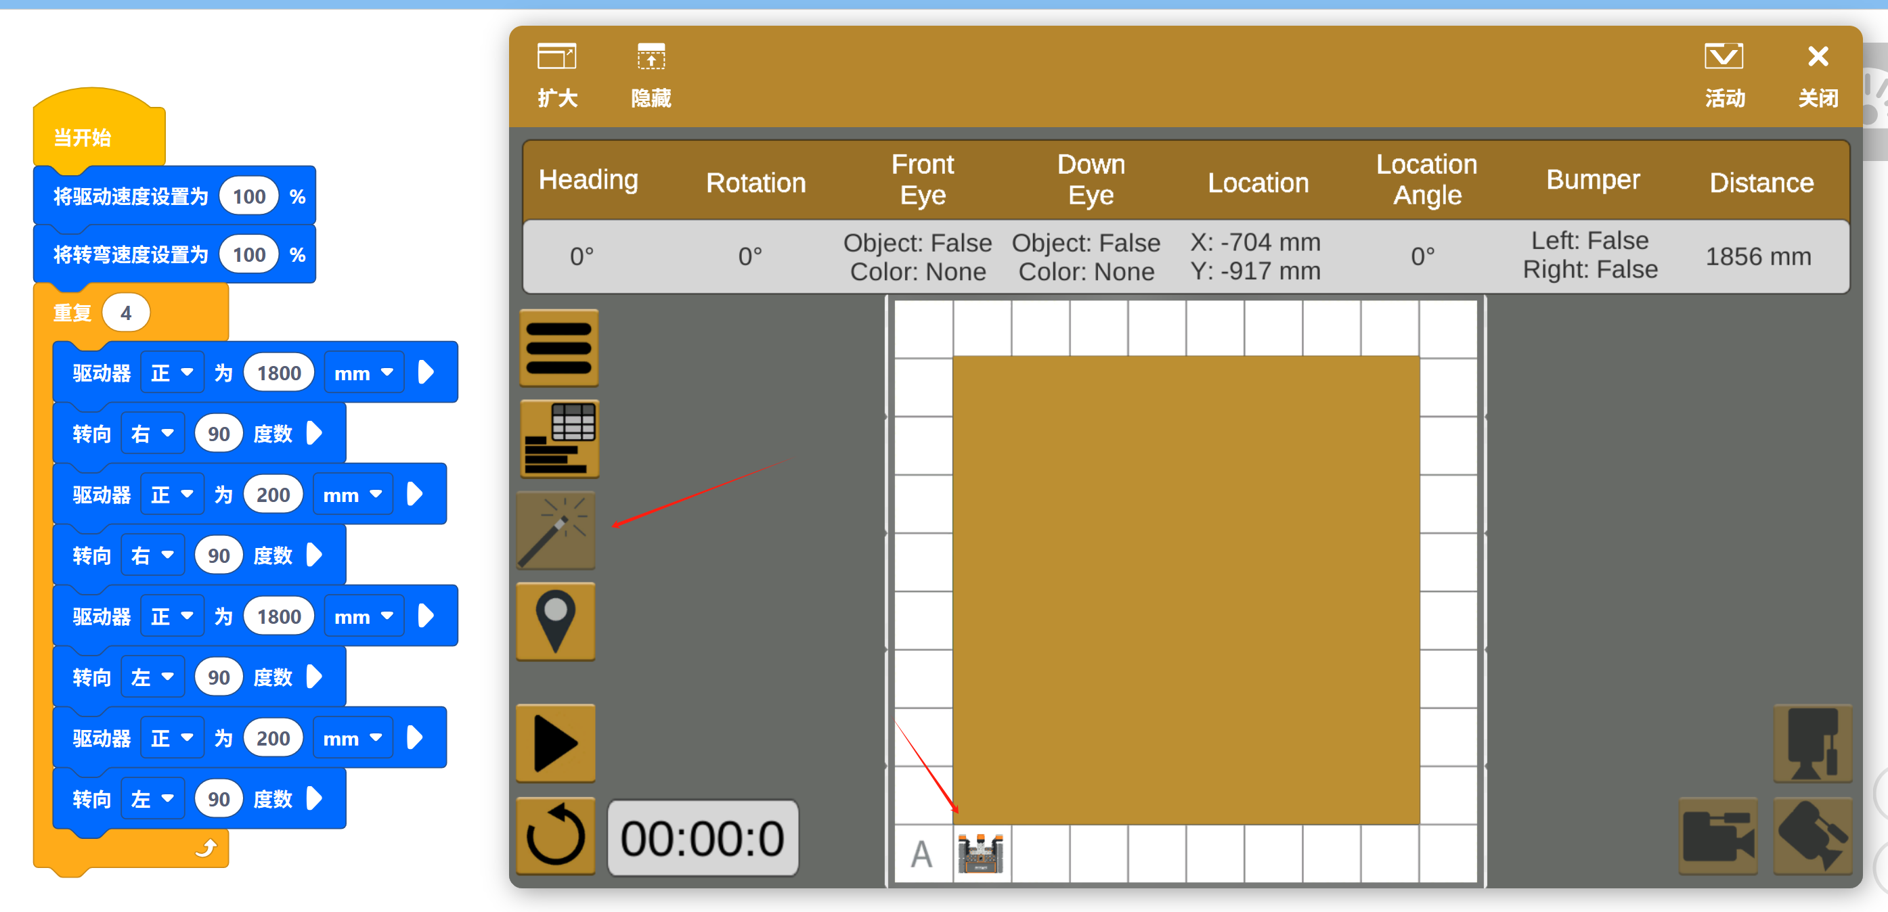The width and height of the screenshot is (1888, 912).
Task: Open the activities selector icon
Action: [1724, 57]
